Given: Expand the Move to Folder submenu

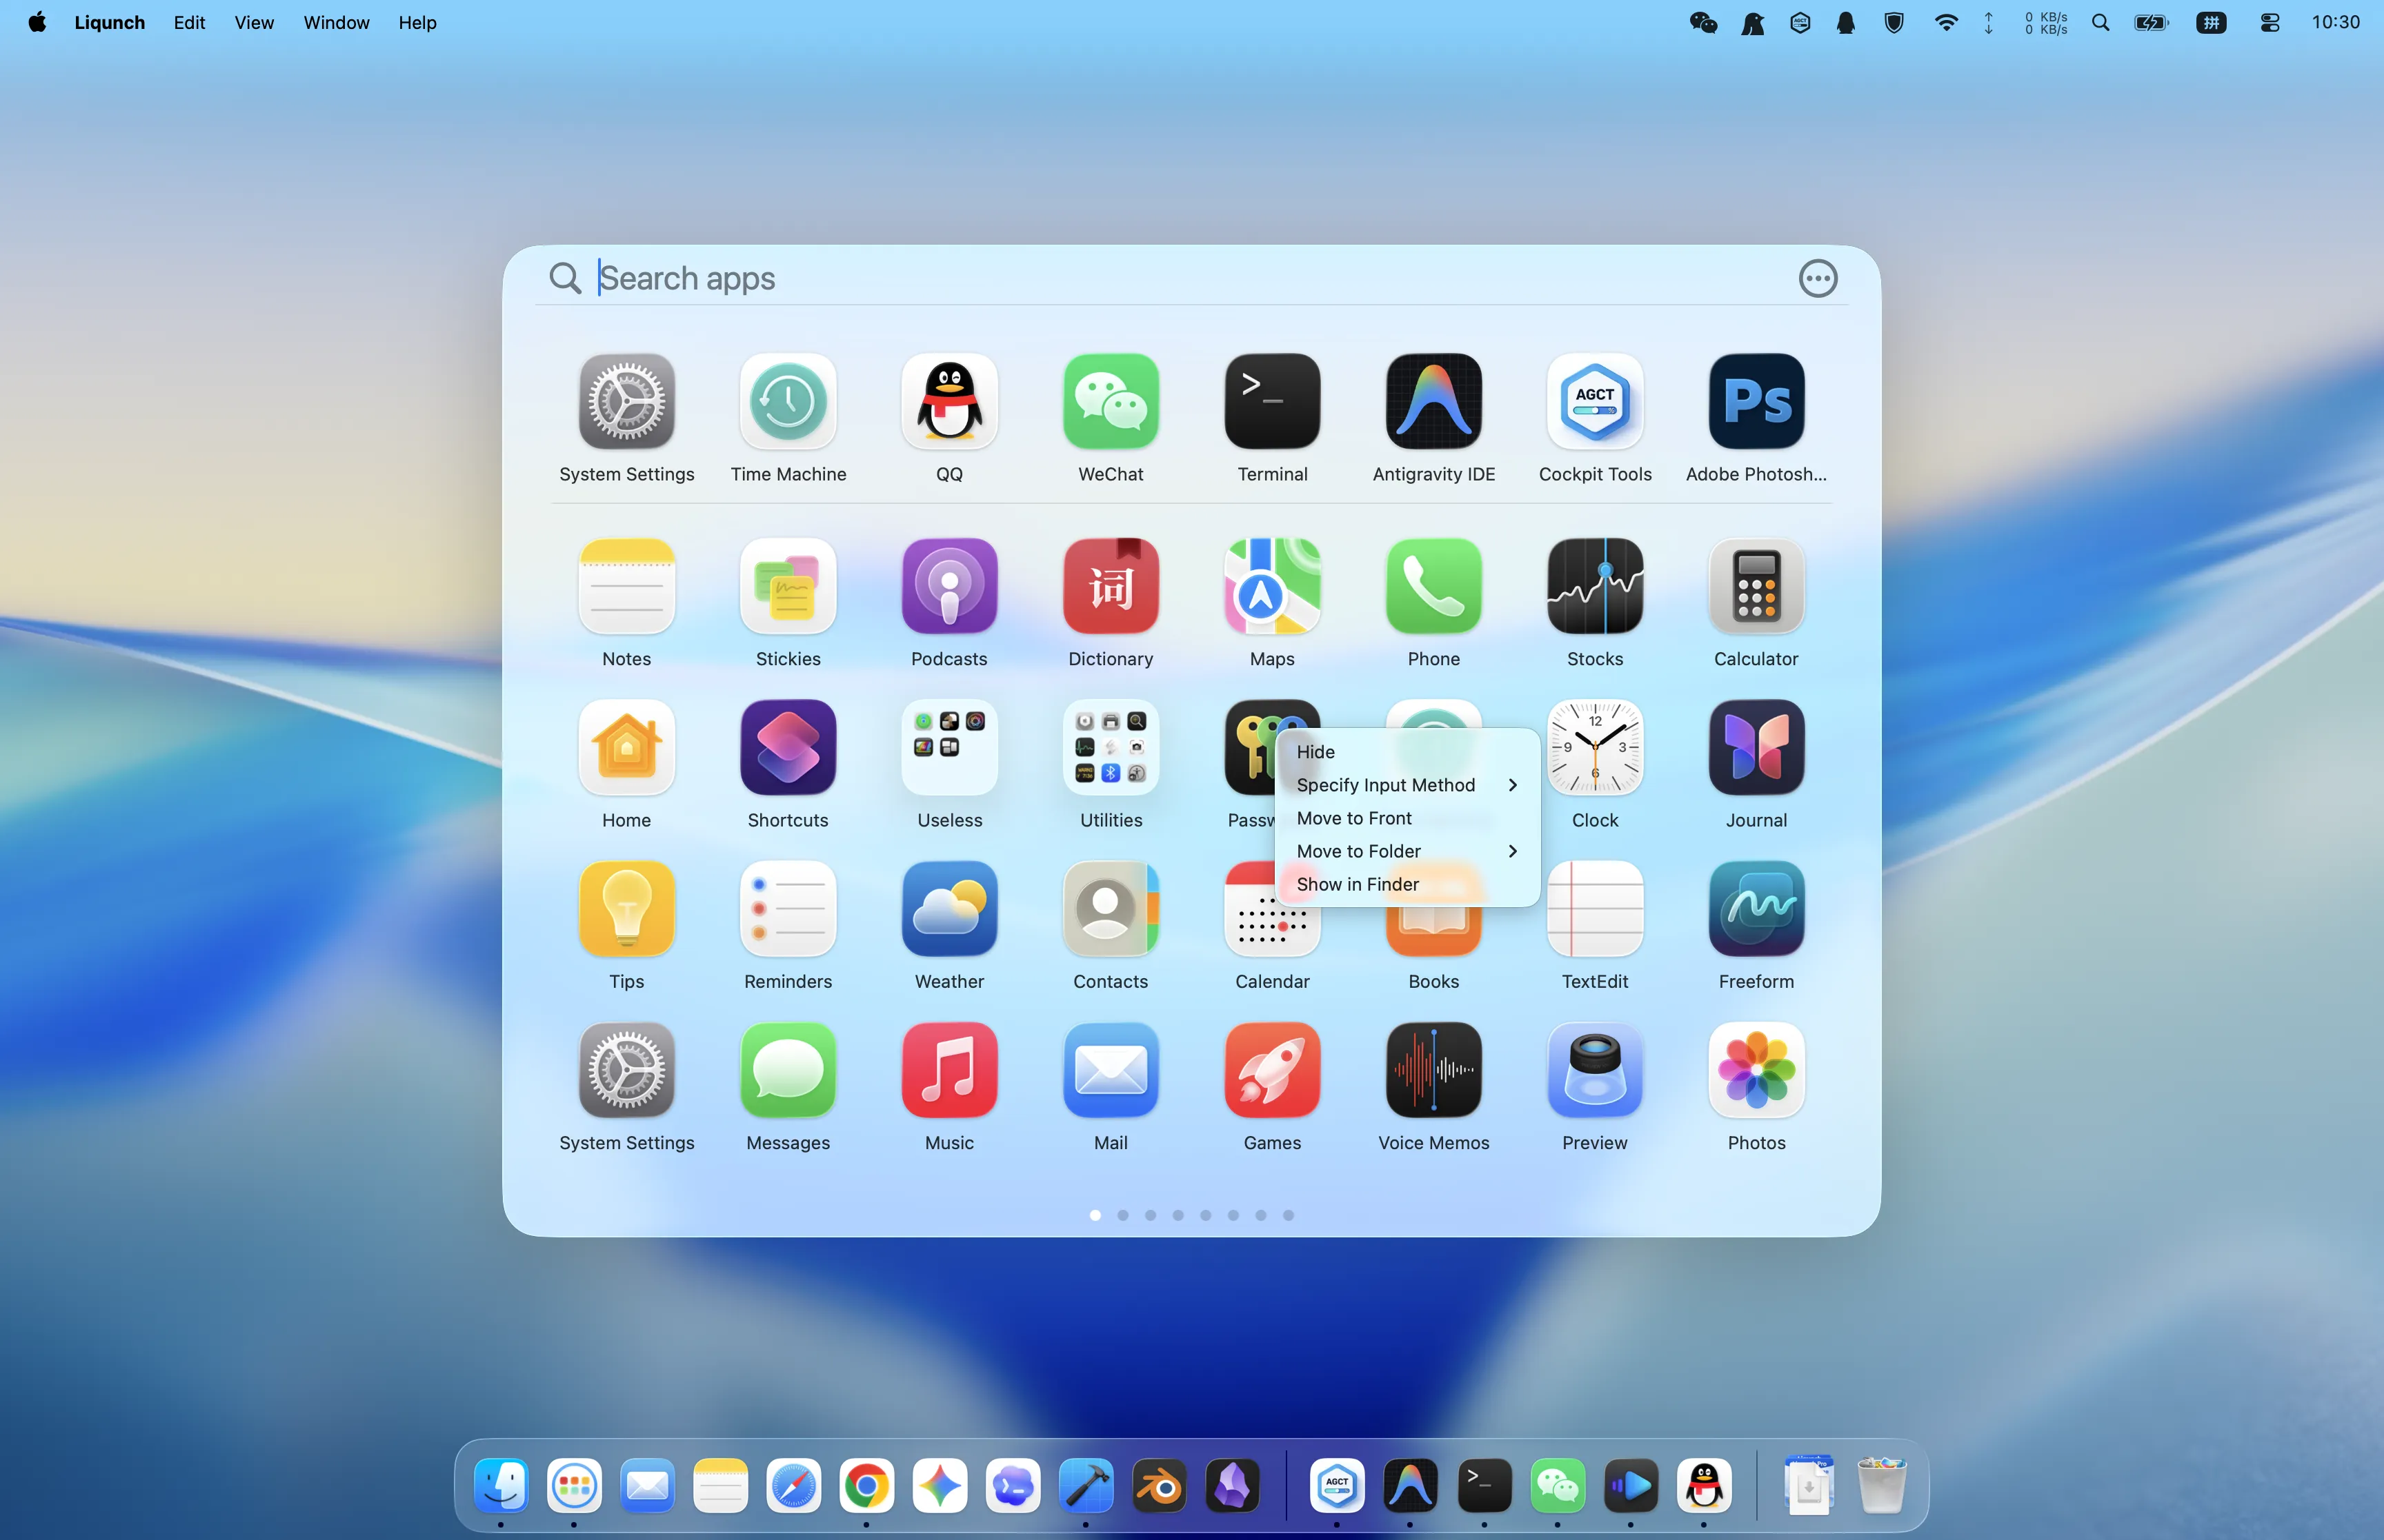Looking at the screenshot, I should [x=1407, y=851].
